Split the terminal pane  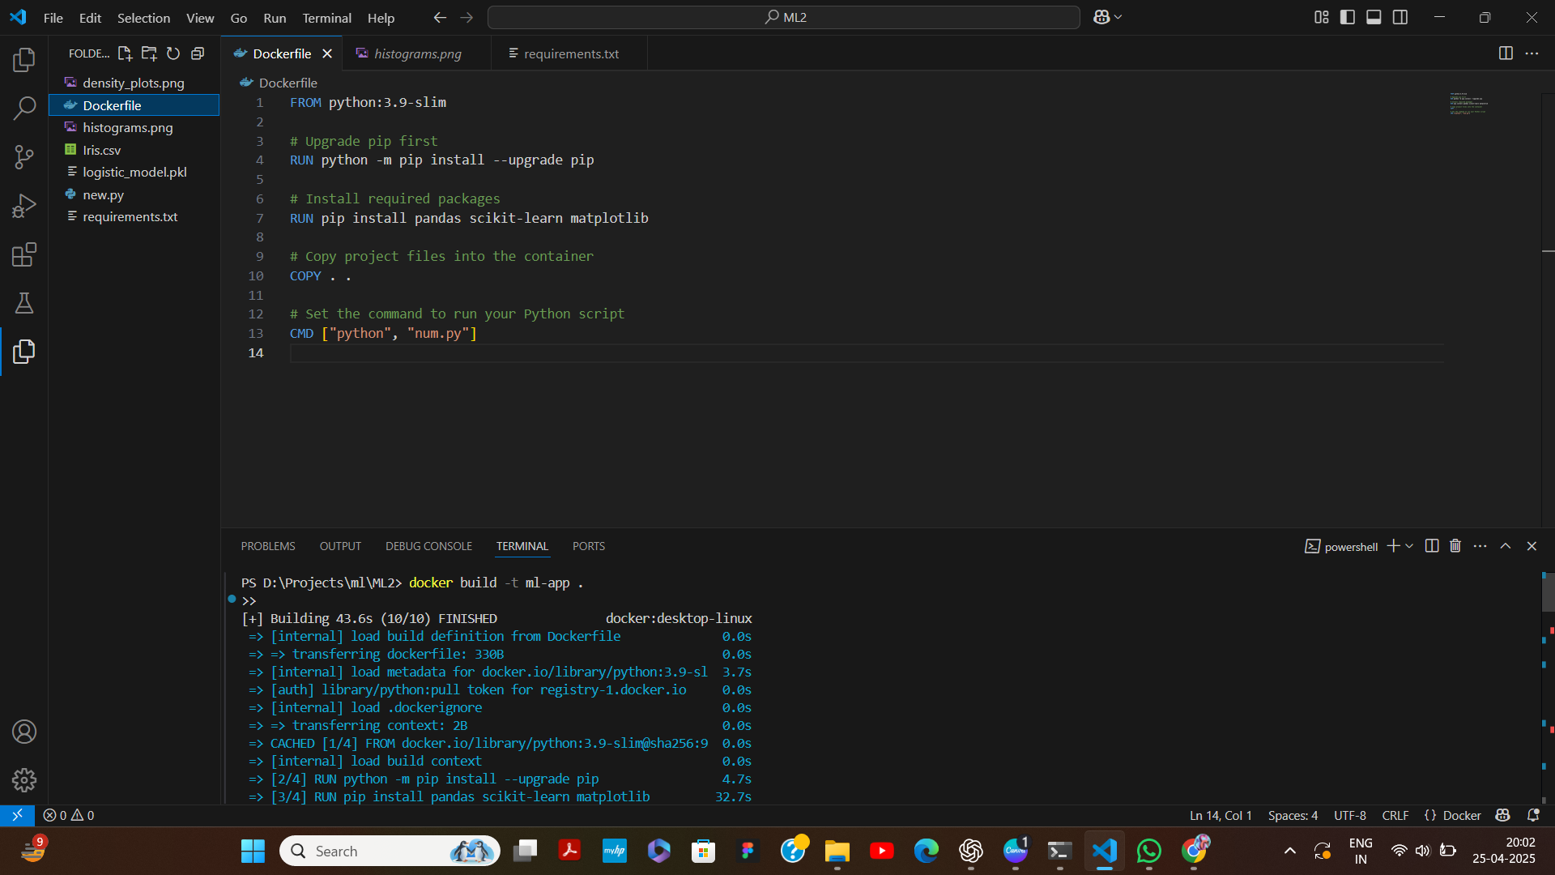[1432, 546]
